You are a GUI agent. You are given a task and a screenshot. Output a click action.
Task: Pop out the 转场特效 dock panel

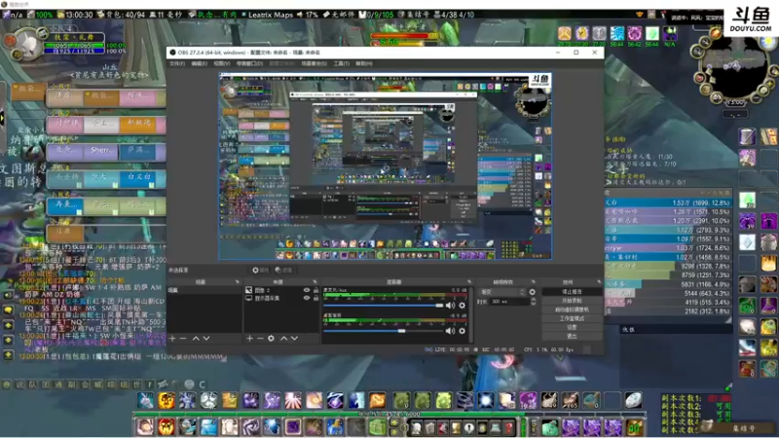click(x=533, y=282)
